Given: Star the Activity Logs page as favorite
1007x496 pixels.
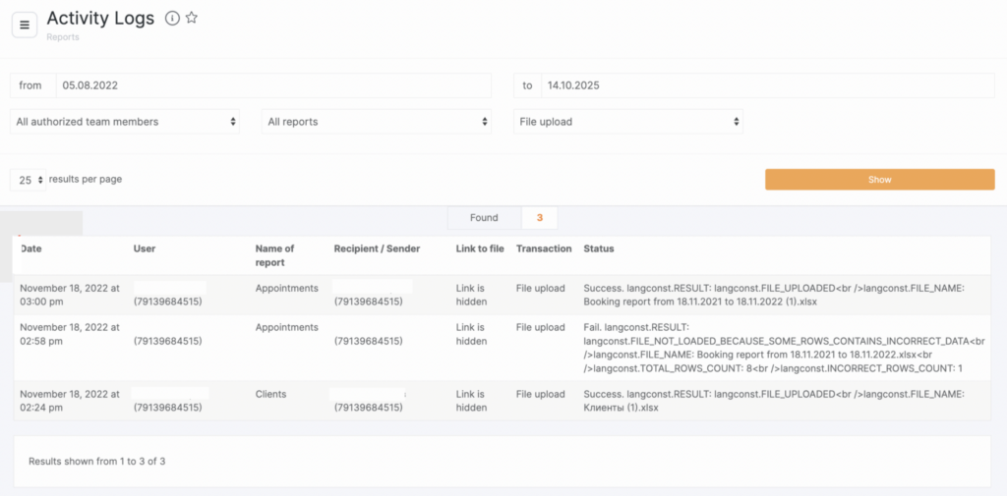Looking at the screenshot, I should pos(192,18).
